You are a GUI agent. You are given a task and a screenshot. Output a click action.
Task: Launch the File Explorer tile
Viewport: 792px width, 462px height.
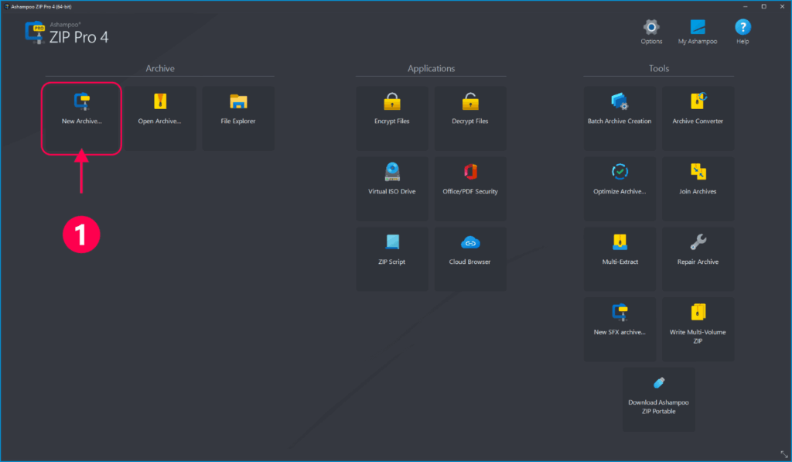[238, 118]
